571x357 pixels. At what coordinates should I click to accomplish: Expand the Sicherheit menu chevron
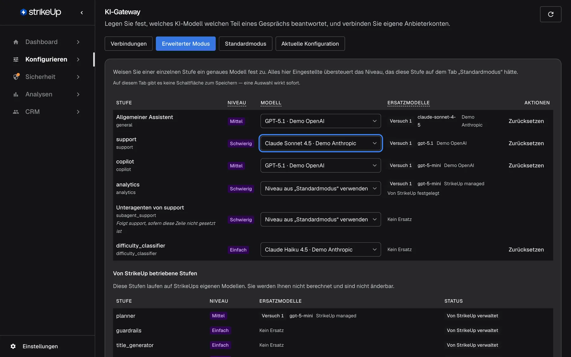click(x=78, y=77)
